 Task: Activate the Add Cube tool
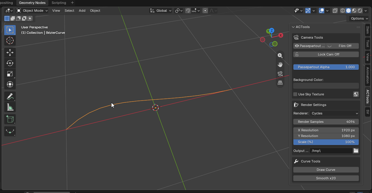(10, 119)
